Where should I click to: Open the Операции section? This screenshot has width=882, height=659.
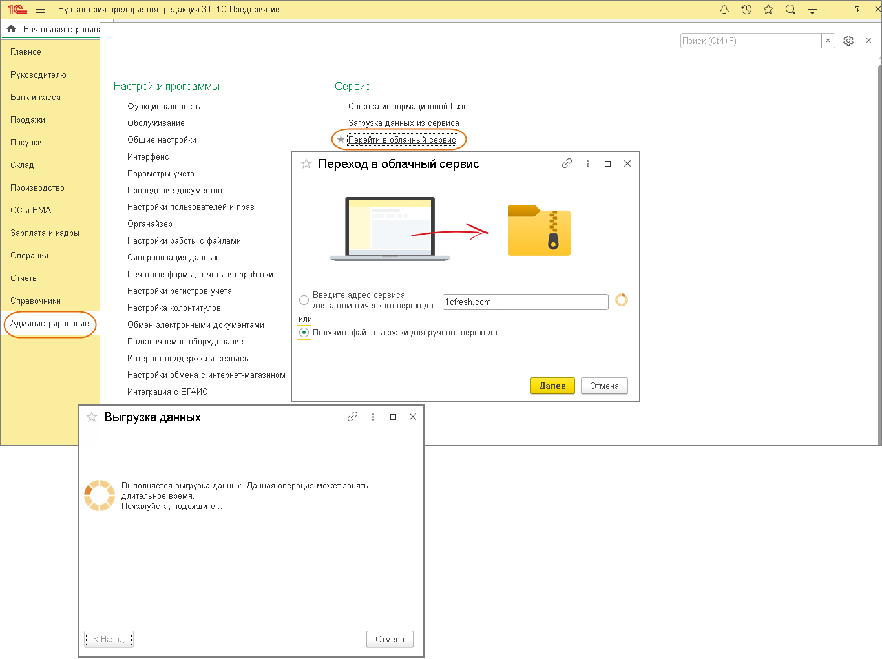pos(29,255)
